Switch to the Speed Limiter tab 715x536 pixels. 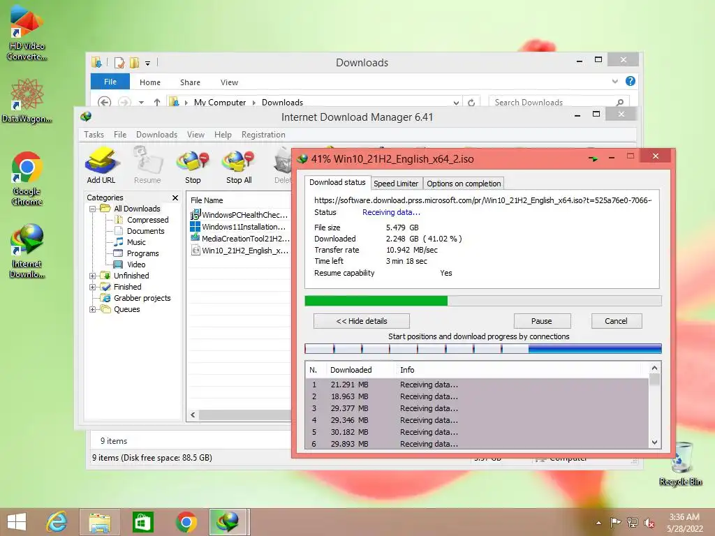point(396,184)
